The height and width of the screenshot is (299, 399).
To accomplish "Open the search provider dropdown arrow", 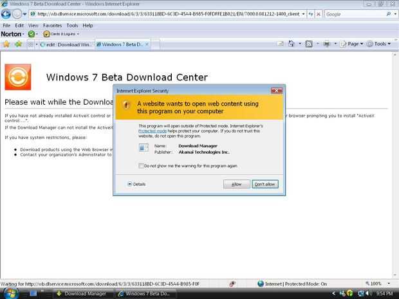I will (395, 14).
